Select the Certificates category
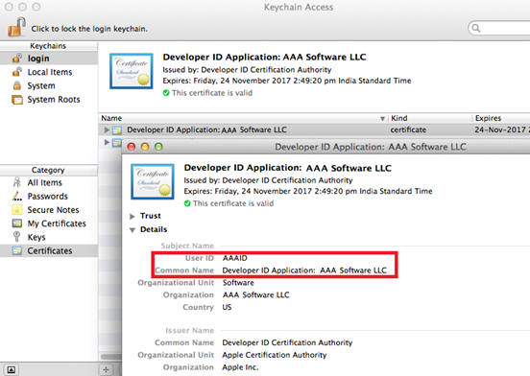 49,250
